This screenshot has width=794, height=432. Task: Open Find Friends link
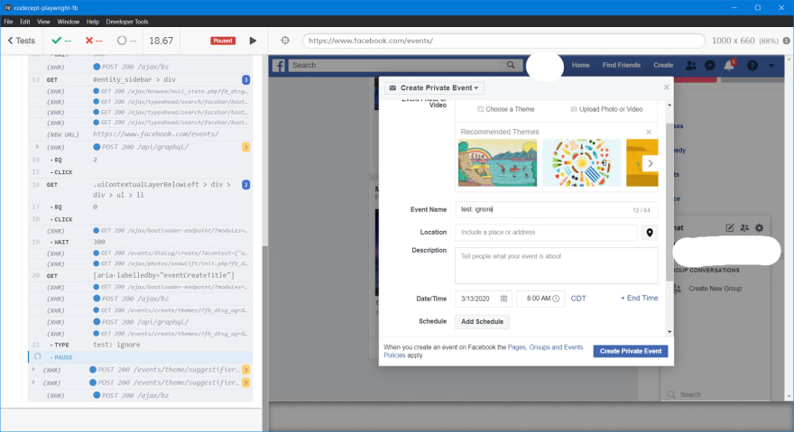click(x=622, y=65)
